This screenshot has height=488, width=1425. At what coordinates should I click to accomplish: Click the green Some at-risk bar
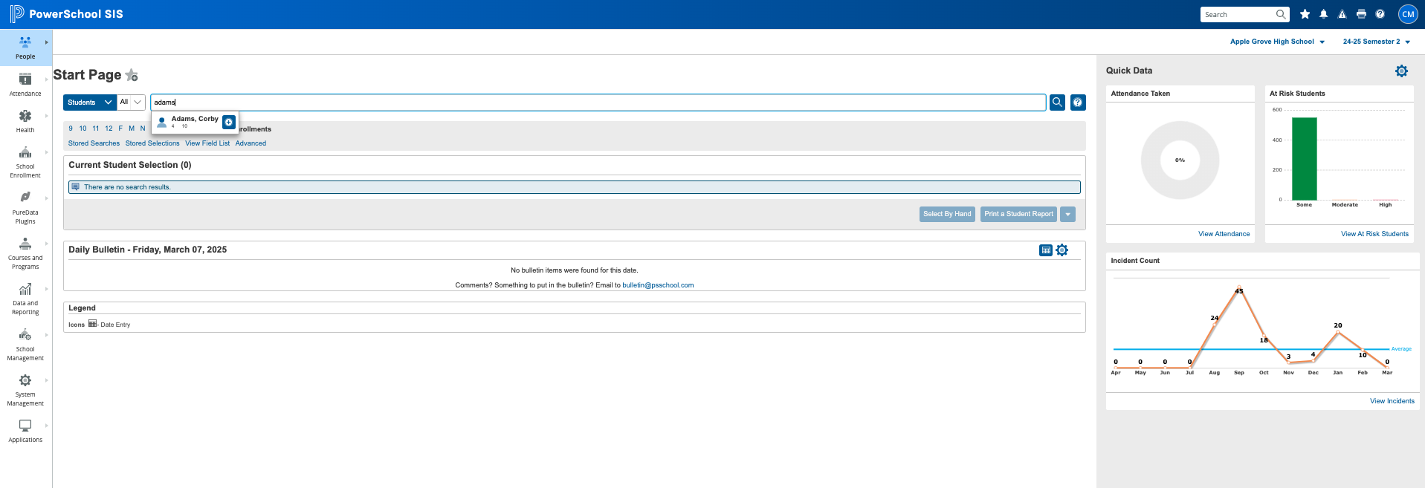click(x=1305, y=159)
